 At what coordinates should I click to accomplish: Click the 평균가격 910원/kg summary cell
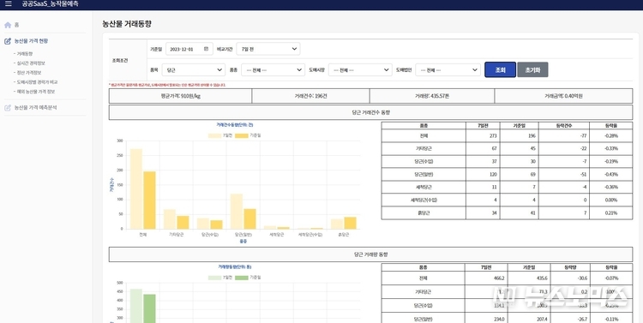[x=180, y=96]
